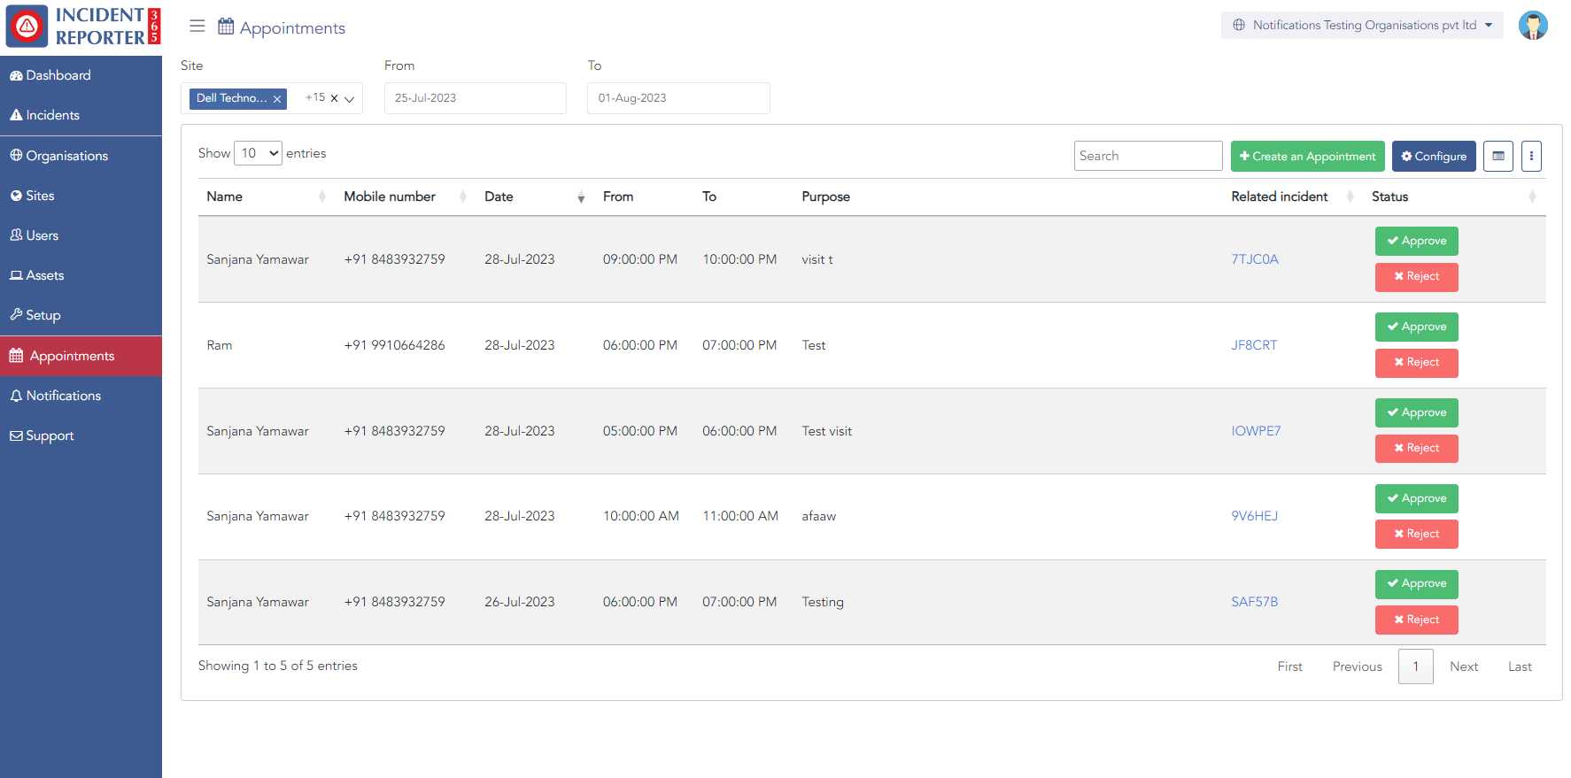
Task: Click the hamburger menu icon to collapse sidebar
Action: pyautogui.click(x=197, y=27)
